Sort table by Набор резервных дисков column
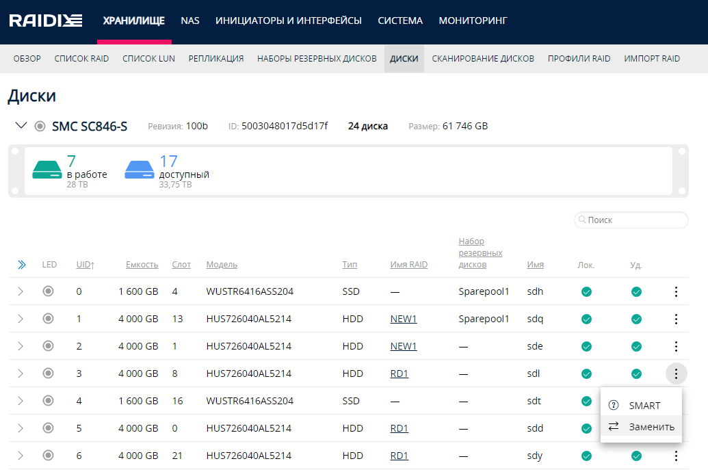The image size is (708, 472). coord(480,253)
